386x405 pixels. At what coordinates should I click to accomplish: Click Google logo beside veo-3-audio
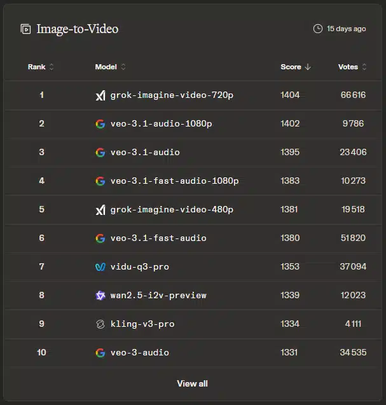[x=100, y=352]
